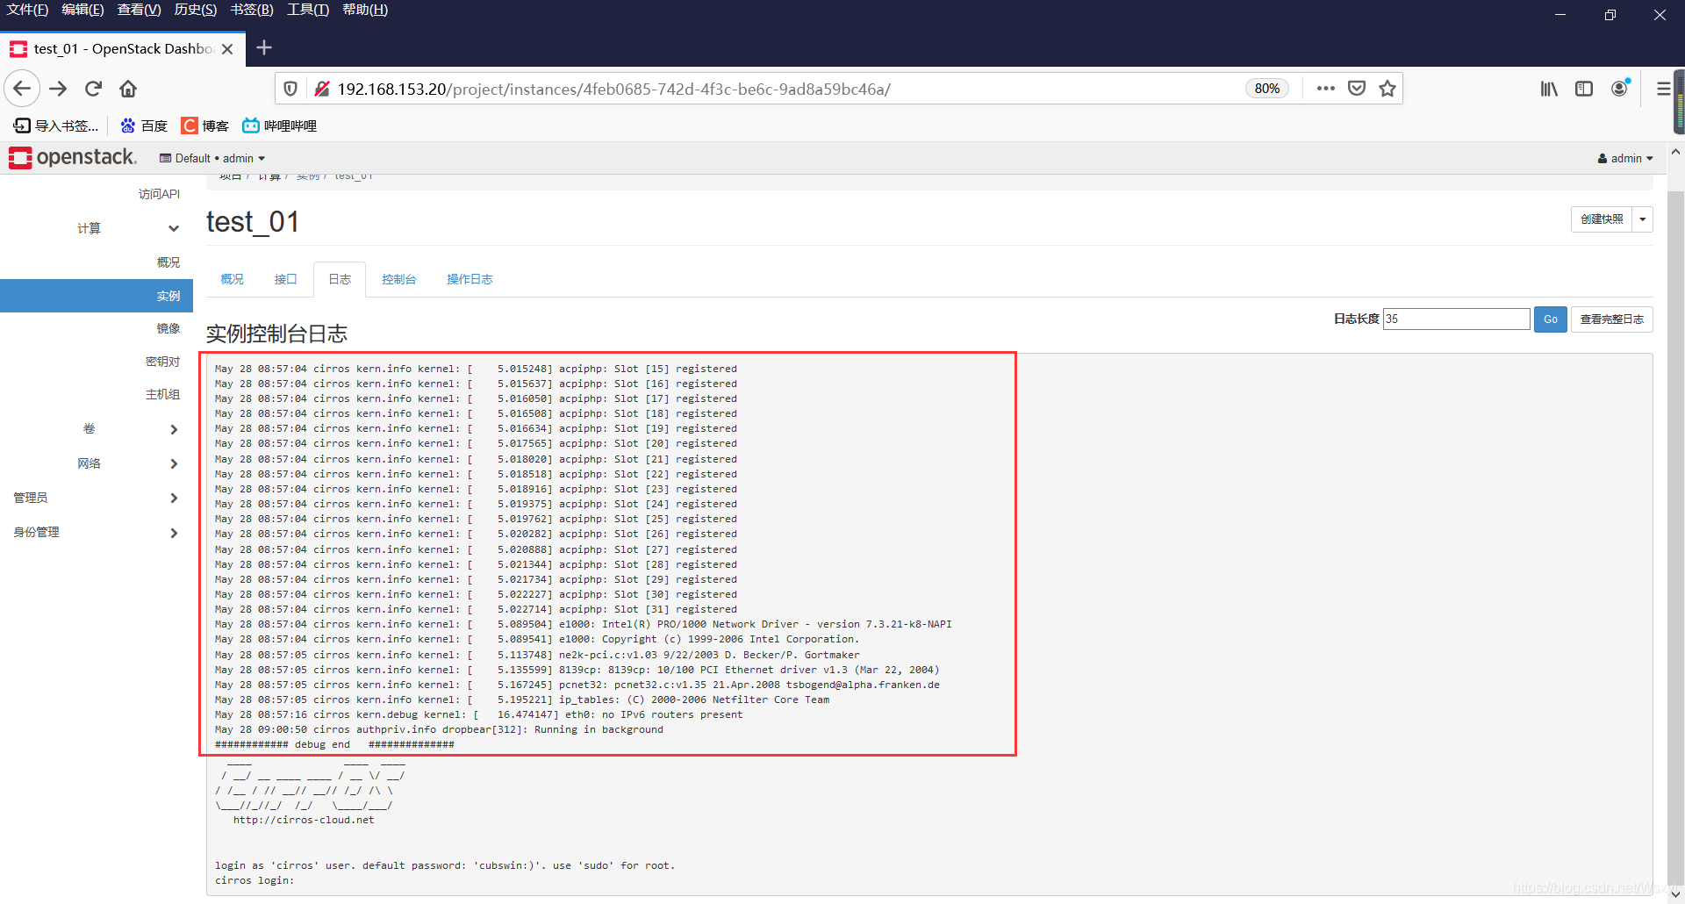The width and height of the screenshot is (1685, 904).
Task: Select 'http://cirros-cloud.net' log text
Action: 304,820
